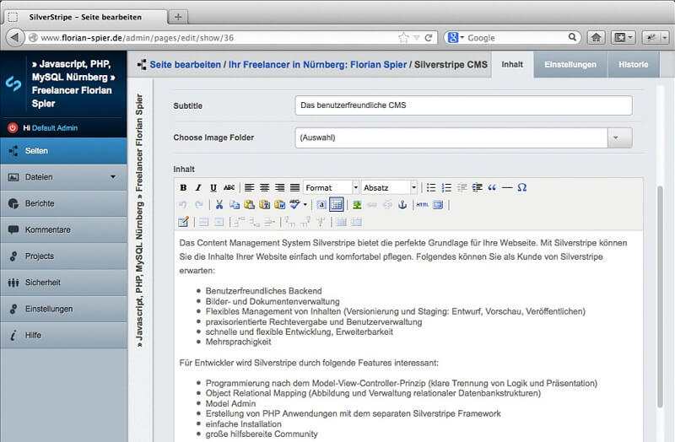Open Projects in the sidebar
This screenshot has width=675, height=442.
64,256
